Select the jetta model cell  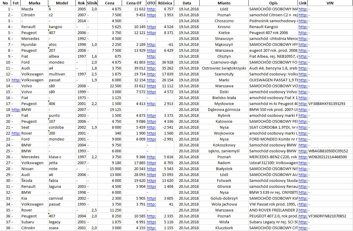[x=62, y=163]
